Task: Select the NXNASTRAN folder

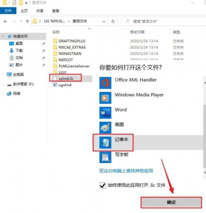Action: click(70, 54)
